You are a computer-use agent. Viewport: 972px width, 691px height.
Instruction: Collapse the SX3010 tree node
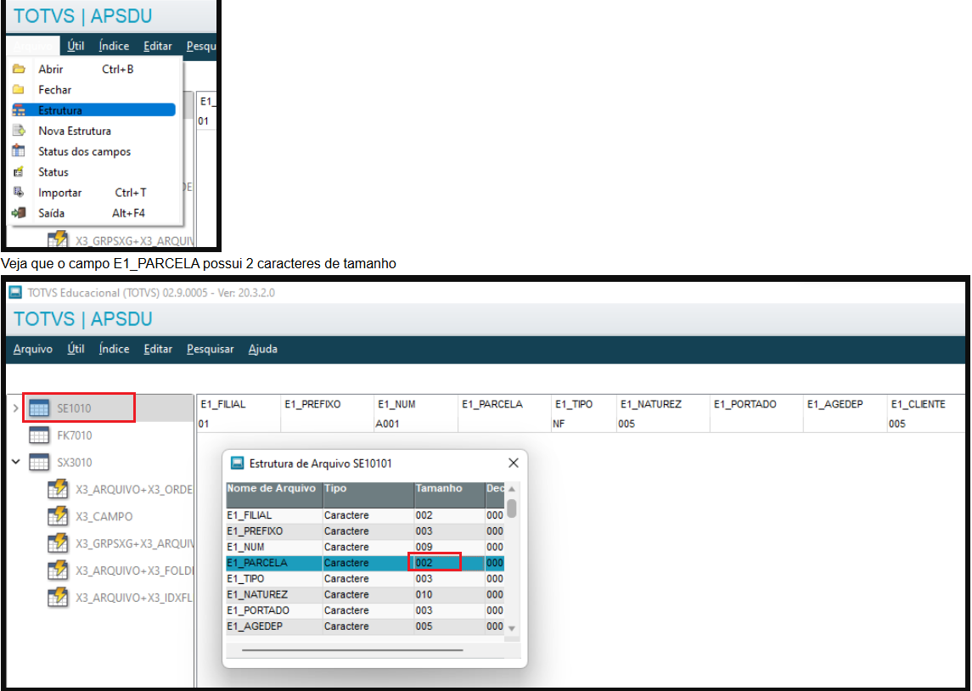[15, 463]
